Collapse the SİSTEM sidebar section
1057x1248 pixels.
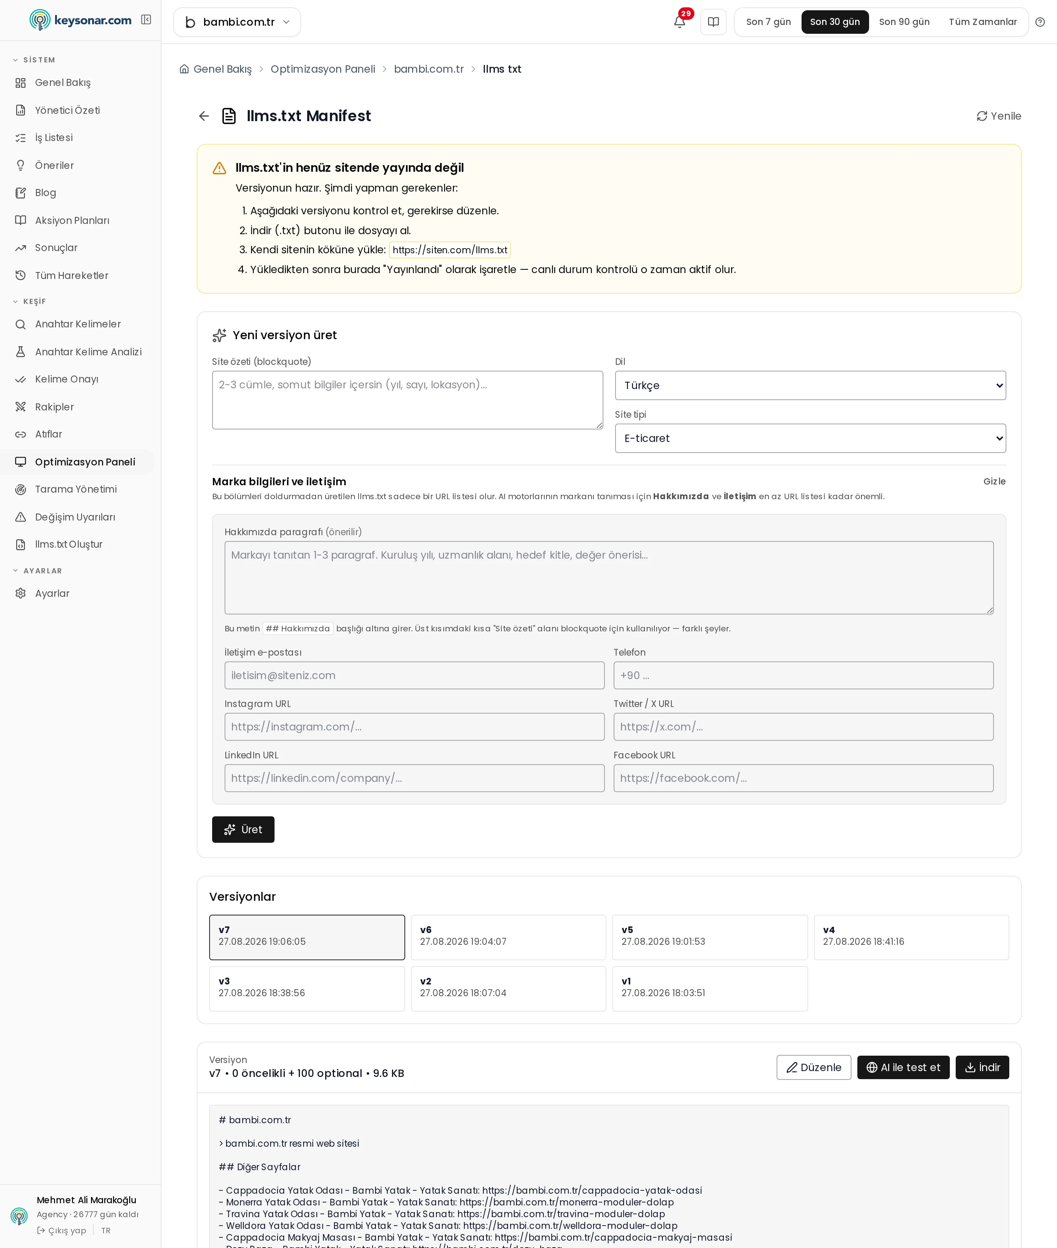point(35,60)
